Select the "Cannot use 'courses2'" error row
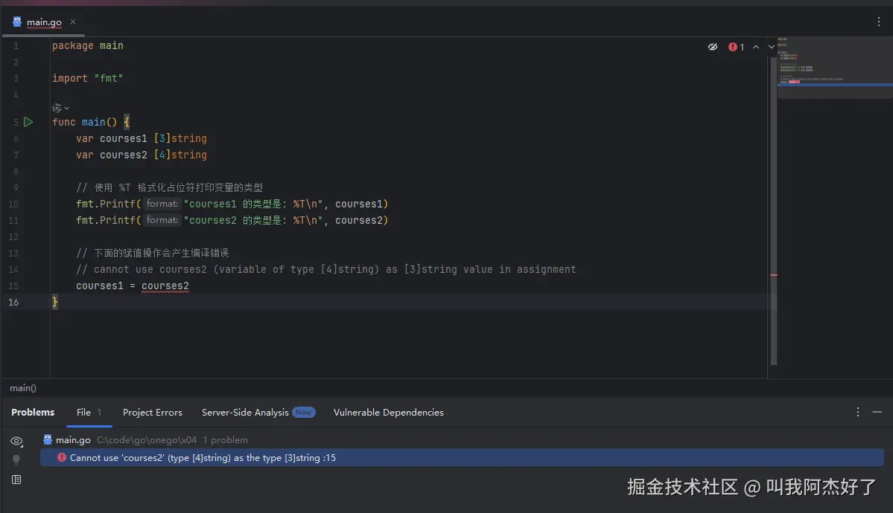893x513 pixels. click(x=462, y=458)
